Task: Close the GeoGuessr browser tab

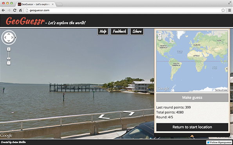Action: (52, 4)
